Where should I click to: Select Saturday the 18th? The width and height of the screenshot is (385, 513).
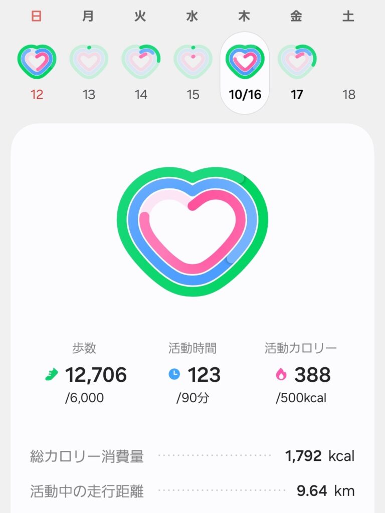349,94
